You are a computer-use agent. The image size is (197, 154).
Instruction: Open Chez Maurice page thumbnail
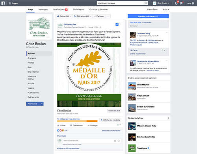click(132, 86)
